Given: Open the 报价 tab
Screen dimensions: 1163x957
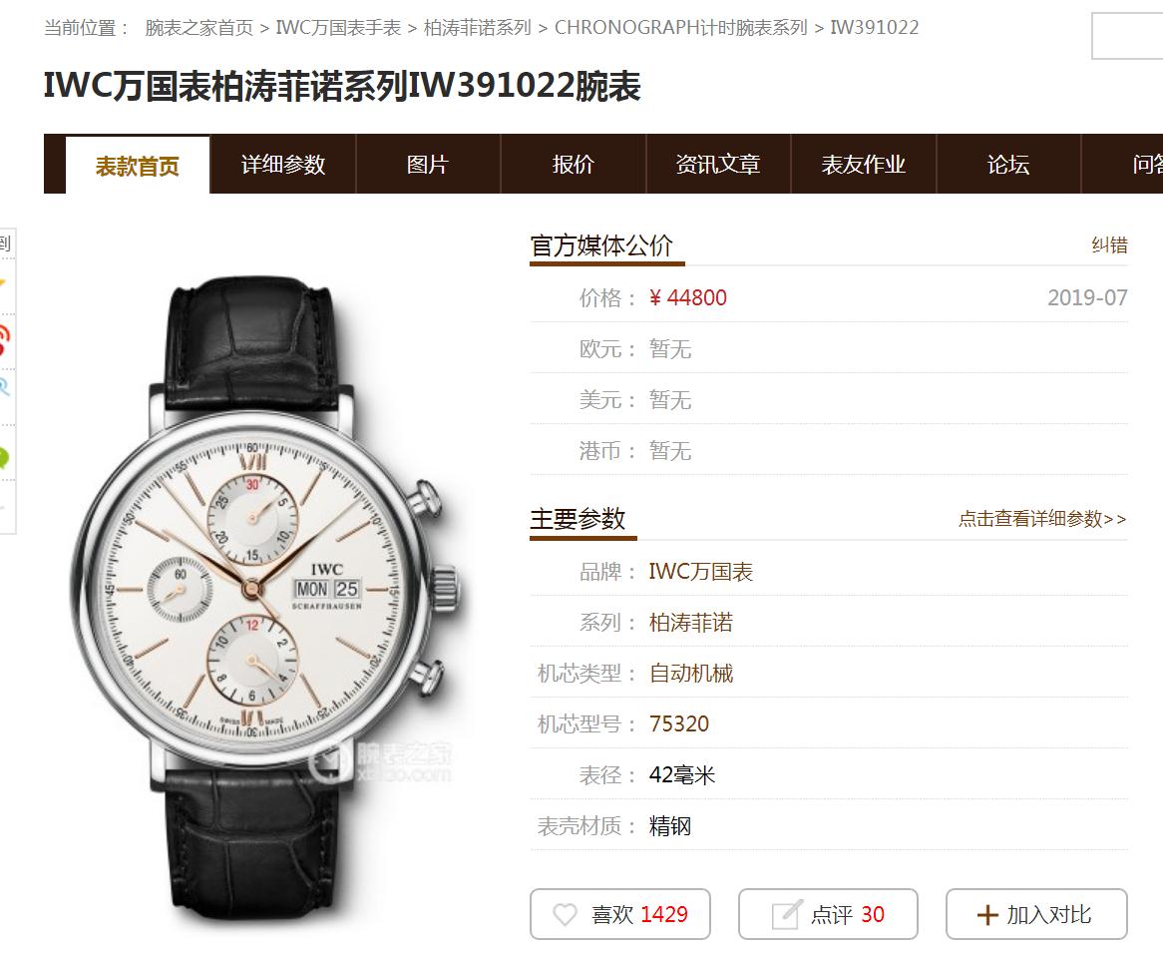Looking at the screenshot, I should (574, 164).
